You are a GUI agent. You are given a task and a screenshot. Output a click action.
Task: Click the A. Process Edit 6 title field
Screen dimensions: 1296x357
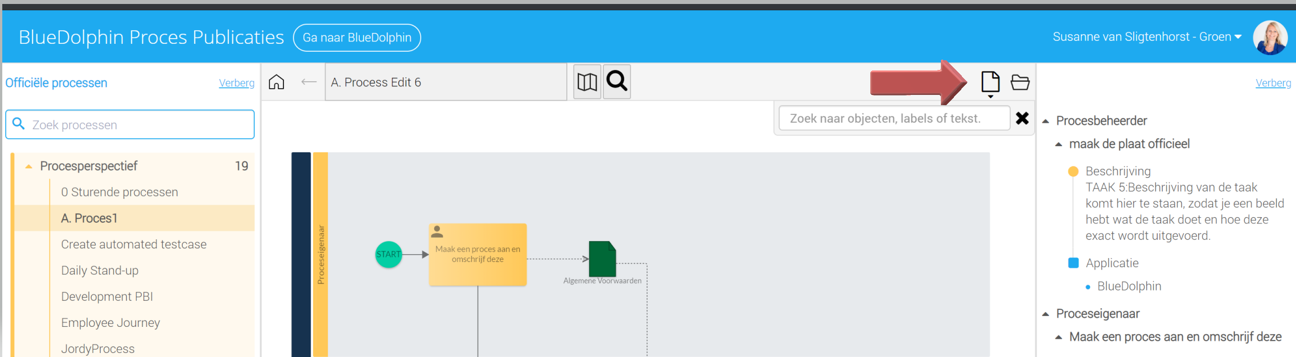(446, 82)
